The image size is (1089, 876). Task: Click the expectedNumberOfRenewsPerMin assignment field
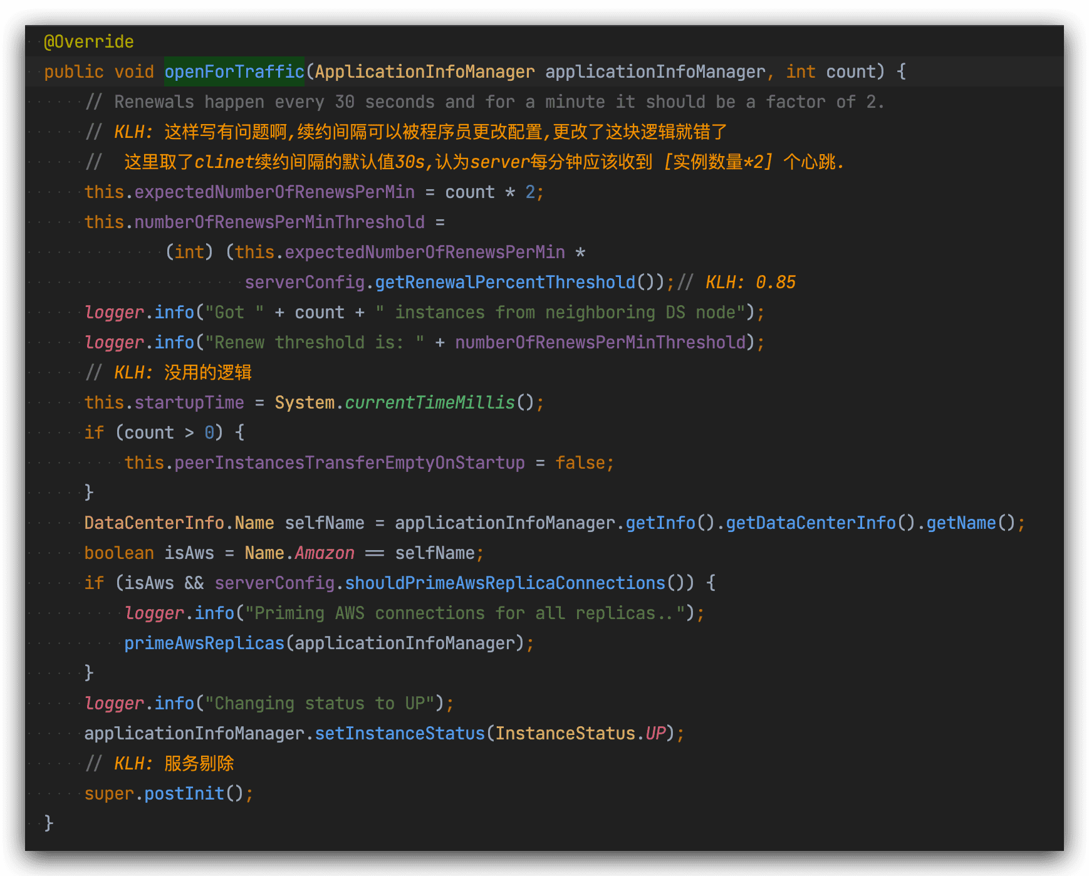coord(274,192)
